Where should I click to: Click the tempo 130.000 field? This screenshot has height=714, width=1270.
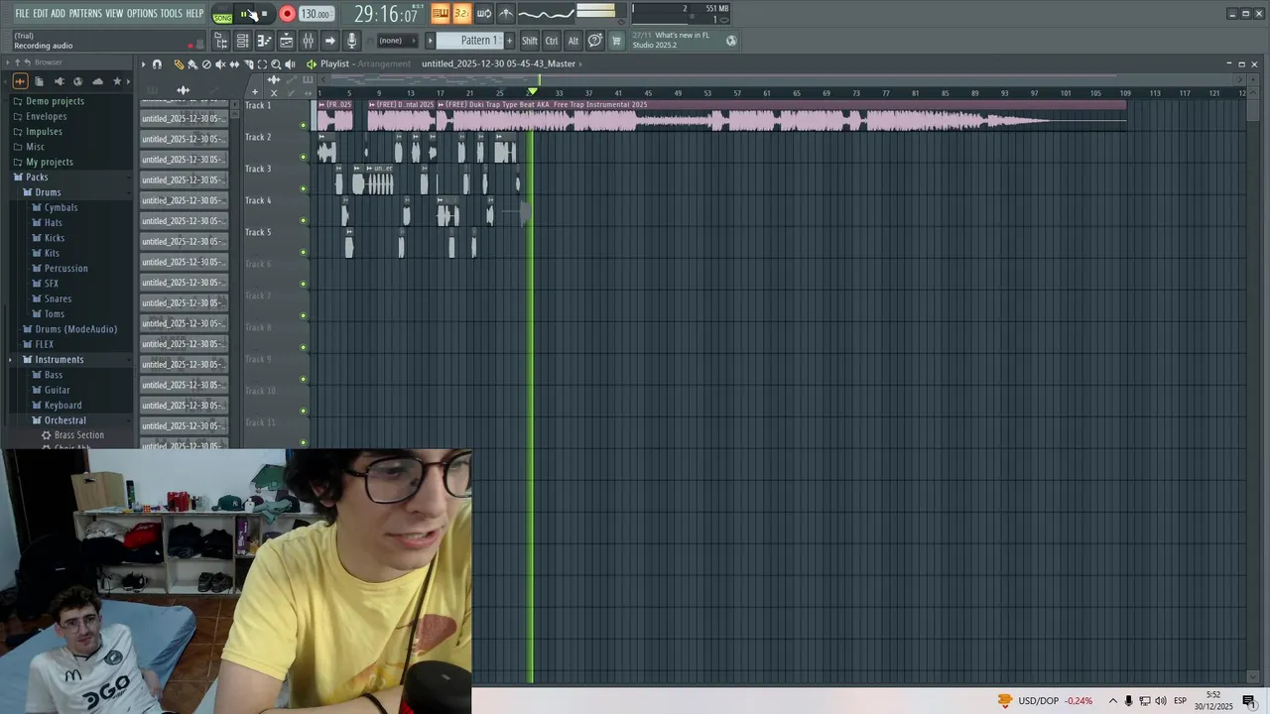[316, 14]
